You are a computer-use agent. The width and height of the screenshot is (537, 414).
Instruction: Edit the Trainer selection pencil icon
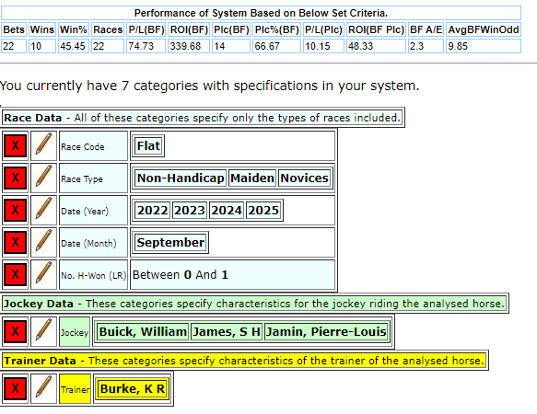pyautogui.click(x=44, y=388)
